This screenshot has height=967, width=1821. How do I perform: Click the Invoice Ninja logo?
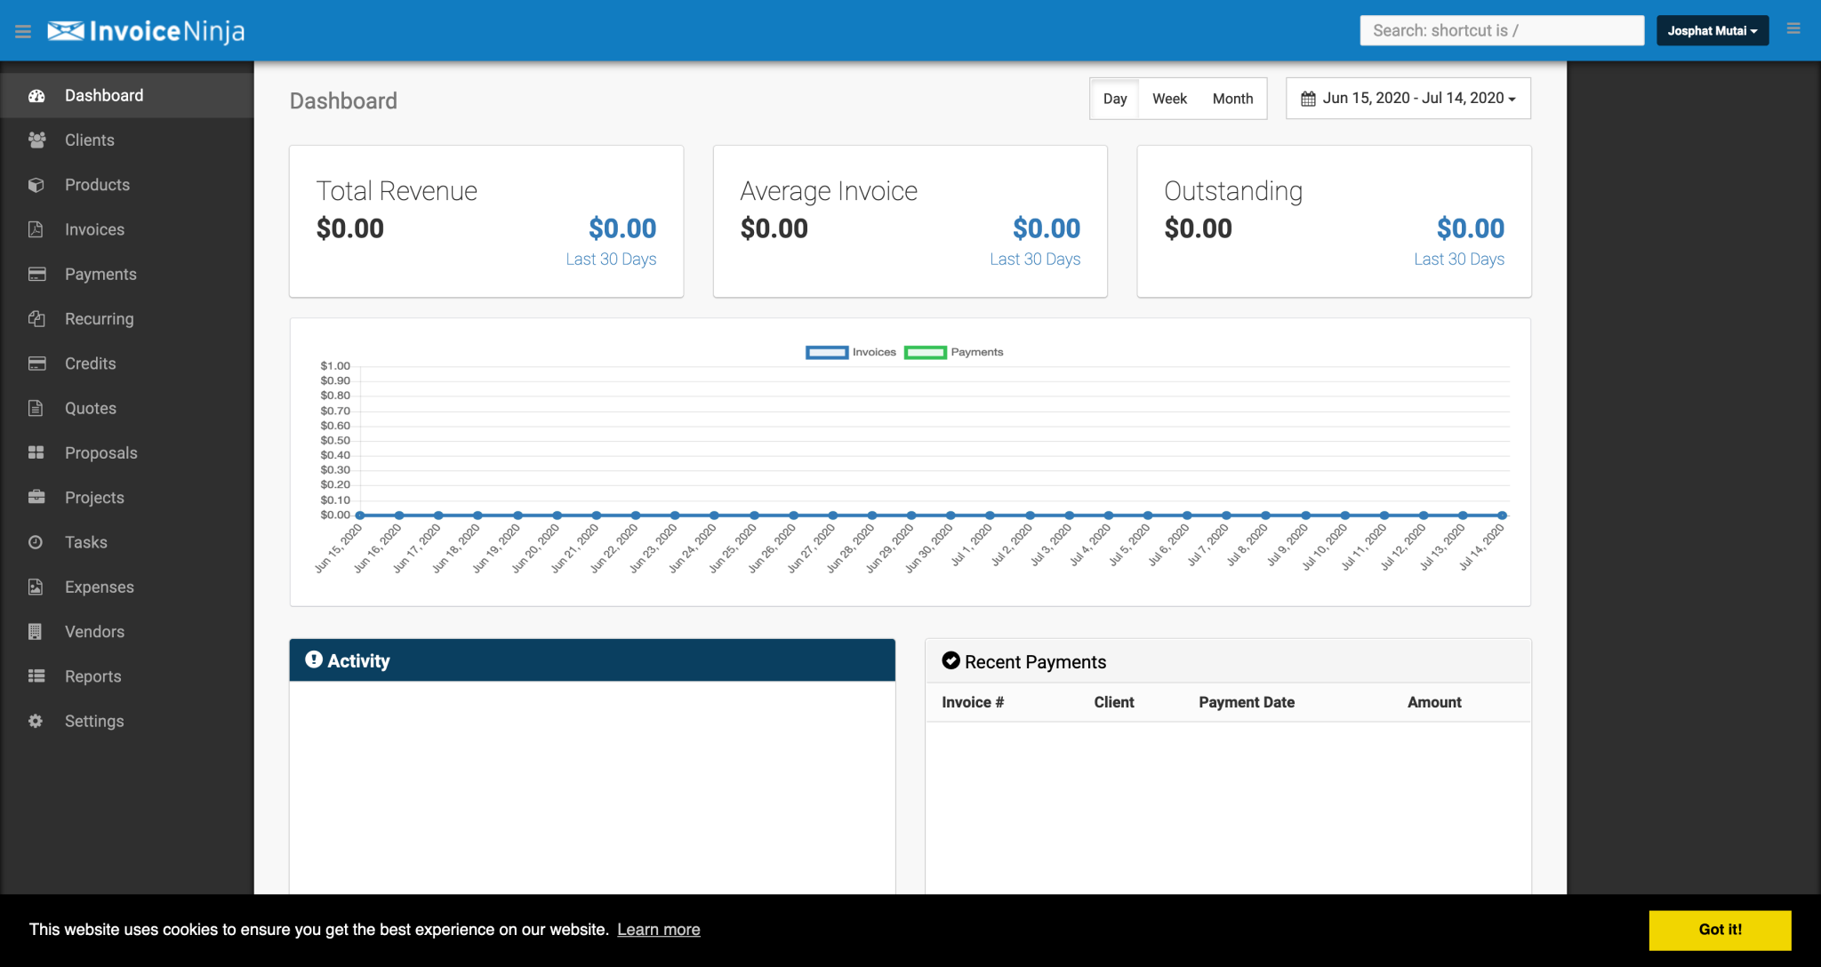[145, 29]
